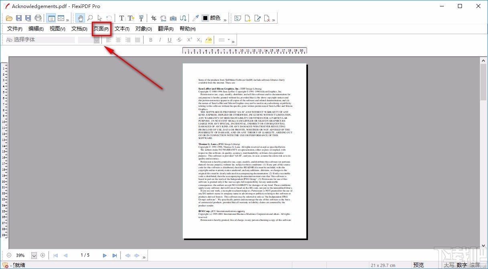This screenshot has width=488, height=269.
Task: Zoom out with the minus button
Action: pyautogui.click(x=9, y=255)
